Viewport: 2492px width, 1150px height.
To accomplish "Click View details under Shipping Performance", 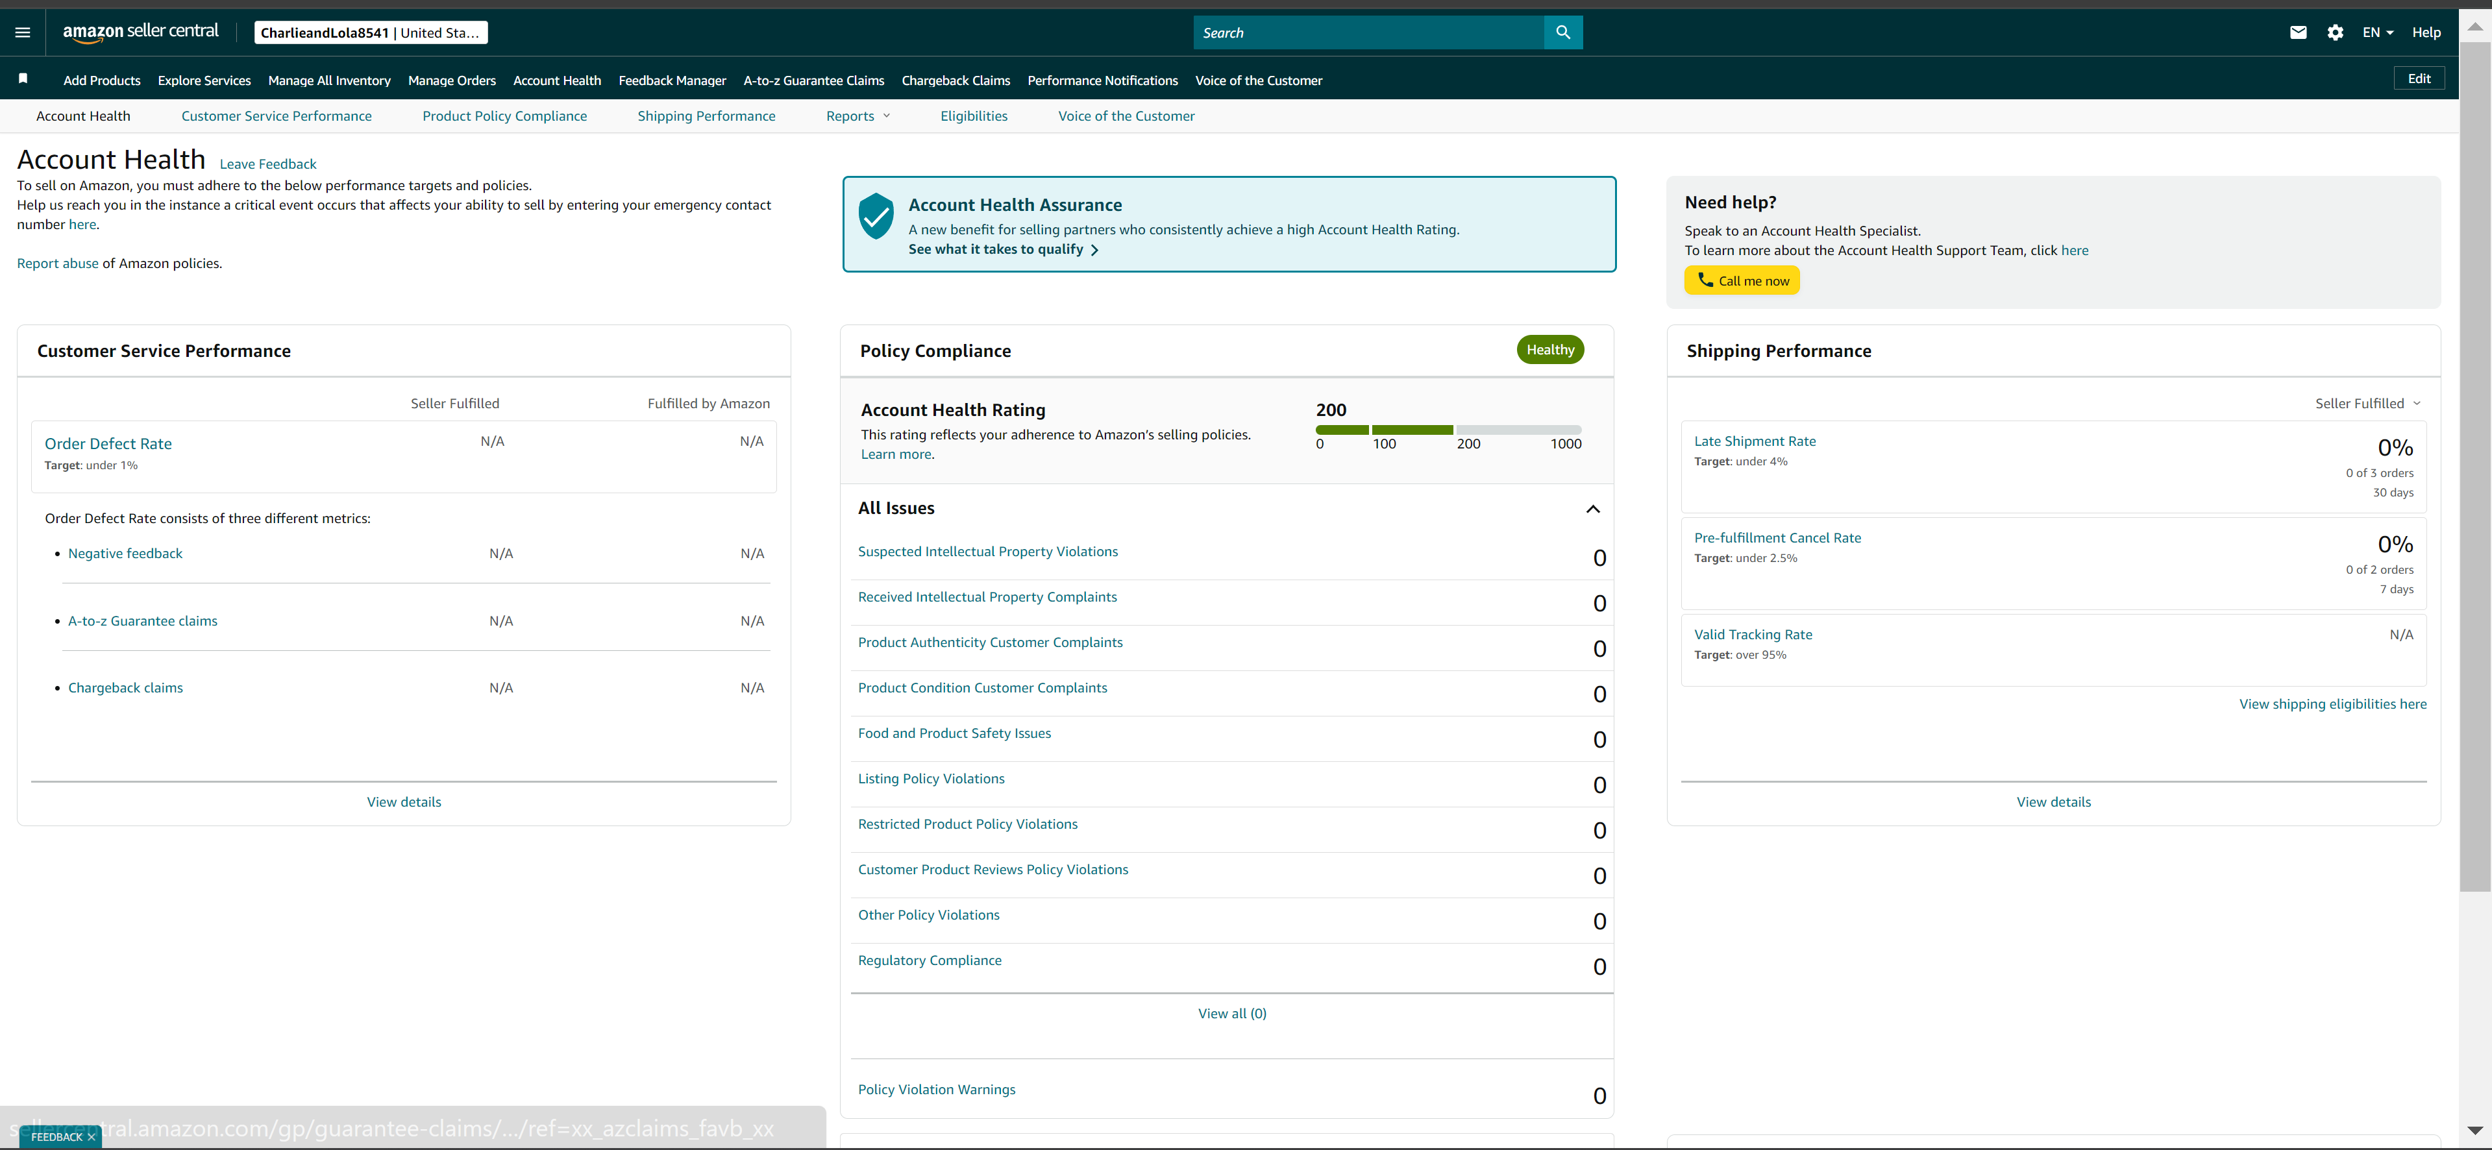I will [x=2053, y=801].
